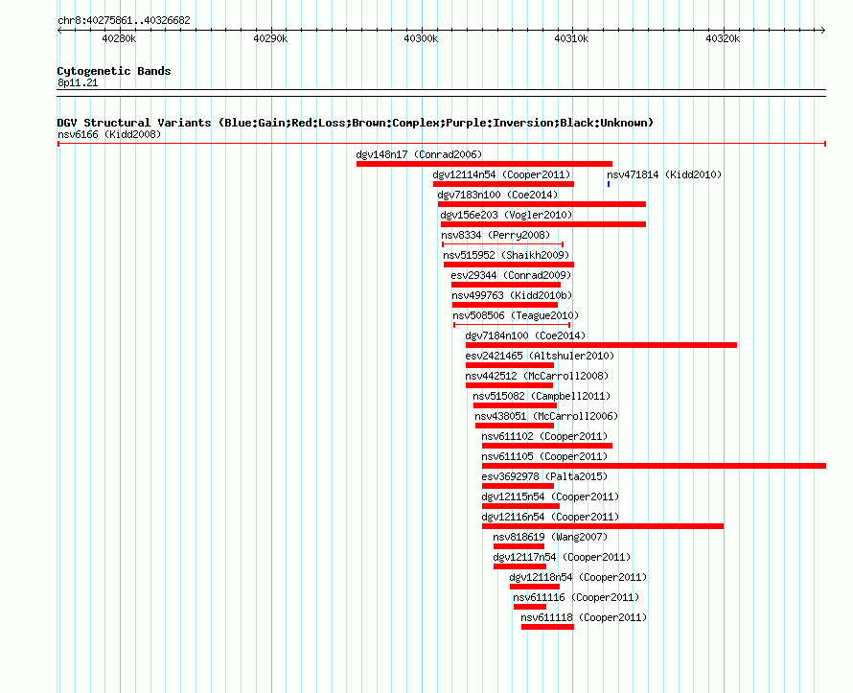Click the red bar under dgv7184n100
Image resolution: width=853 pixels, height=693 pixels.
click(601, 345)
